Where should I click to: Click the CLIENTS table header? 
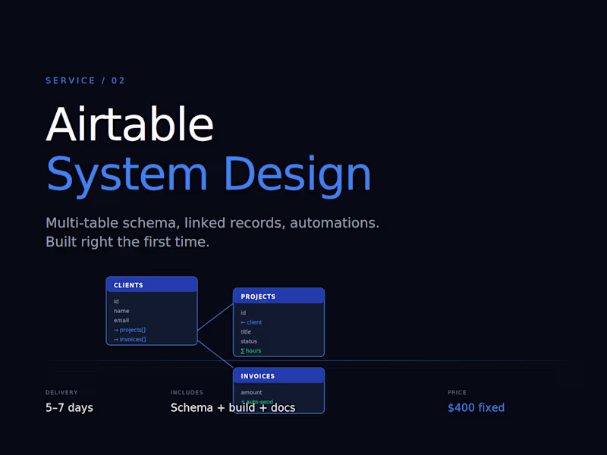point(152,285)
